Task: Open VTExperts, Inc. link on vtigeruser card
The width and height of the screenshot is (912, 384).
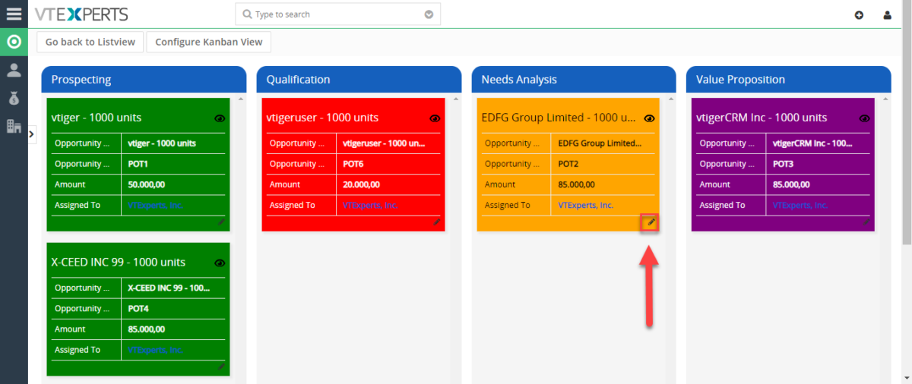Action: [x=370, y=206]
